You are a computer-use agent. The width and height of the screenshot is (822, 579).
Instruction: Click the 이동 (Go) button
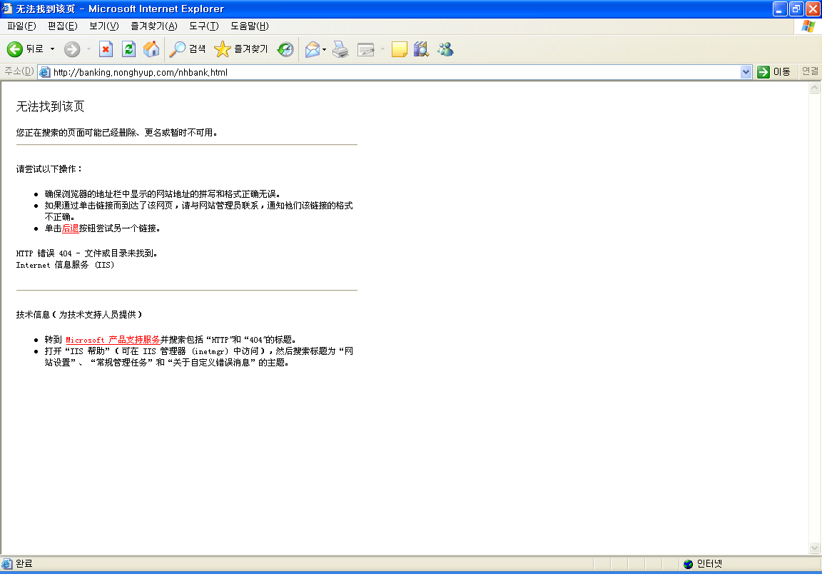coord(773,72)
